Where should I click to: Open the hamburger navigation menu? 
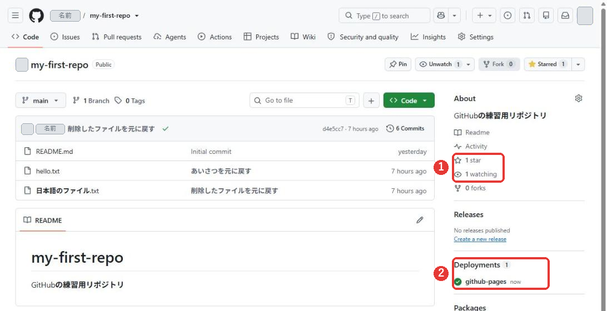15,16
